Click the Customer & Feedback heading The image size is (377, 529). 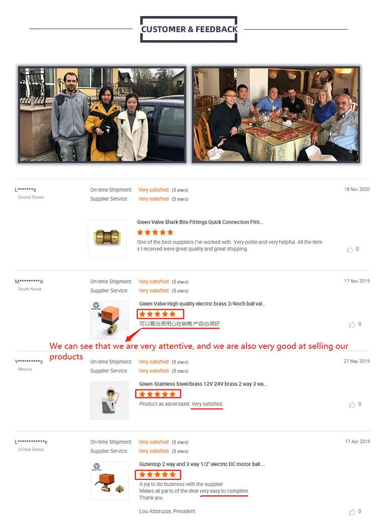[x=189, y=29]
